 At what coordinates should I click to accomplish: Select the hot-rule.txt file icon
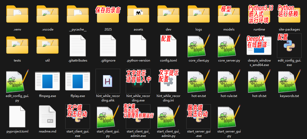(x=229, y=81)
